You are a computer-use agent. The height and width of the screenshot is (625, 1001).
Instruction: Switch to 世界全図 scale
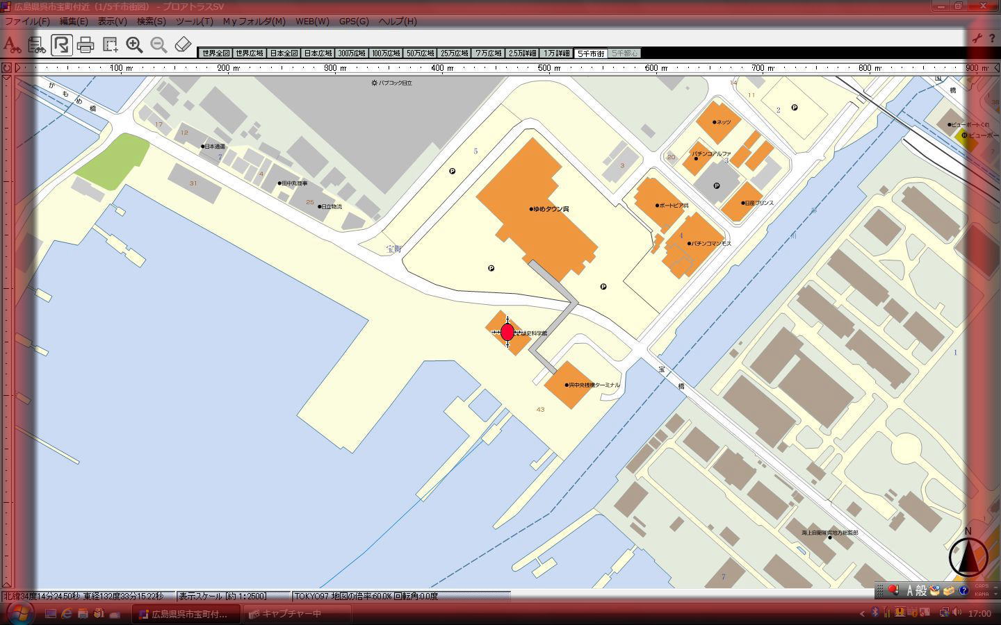click(x=215, y=53)
